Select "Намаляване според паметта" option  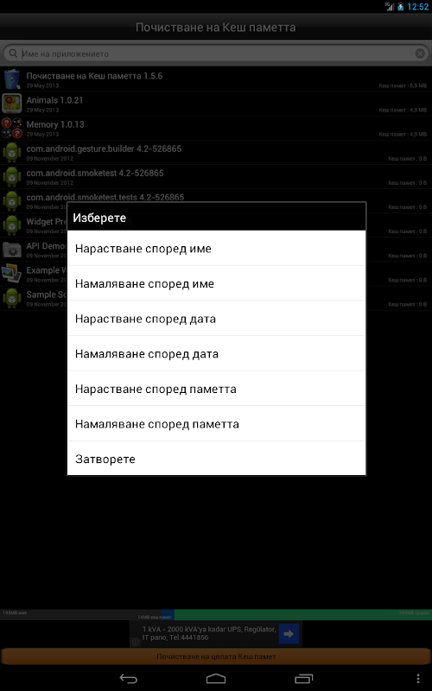point(217,424)
